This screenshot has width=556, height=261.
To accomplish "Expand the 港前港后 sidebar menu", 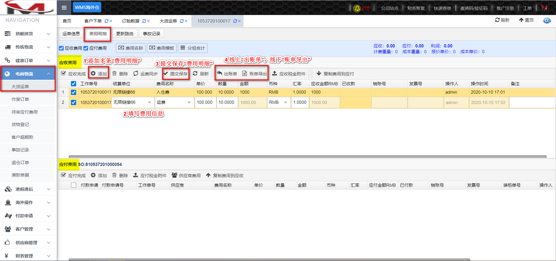I will pyautogui.click(x=28, y=189).
